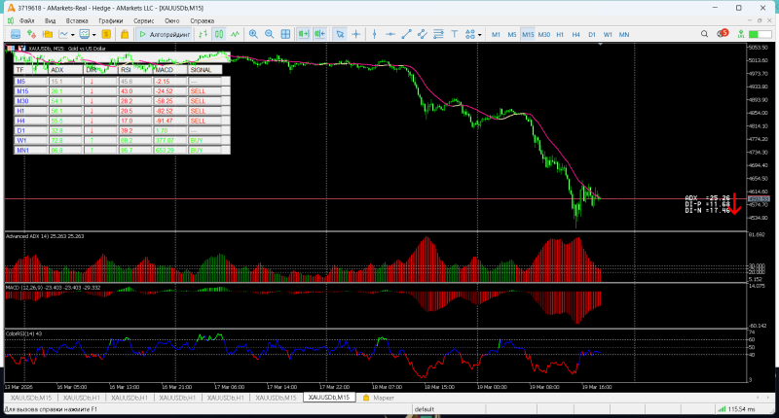Open the Вставка menu
Screen dimensions: 779x418
click(x=77, y=20)
